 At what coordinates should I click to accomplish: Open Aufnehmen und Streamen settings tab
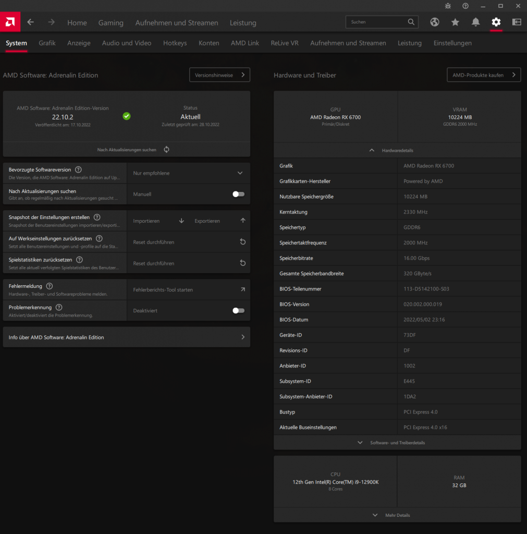tap(348, 43)
